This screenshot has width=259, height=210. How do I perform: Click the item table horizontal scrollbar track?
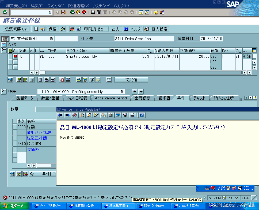tap(143, 72)
